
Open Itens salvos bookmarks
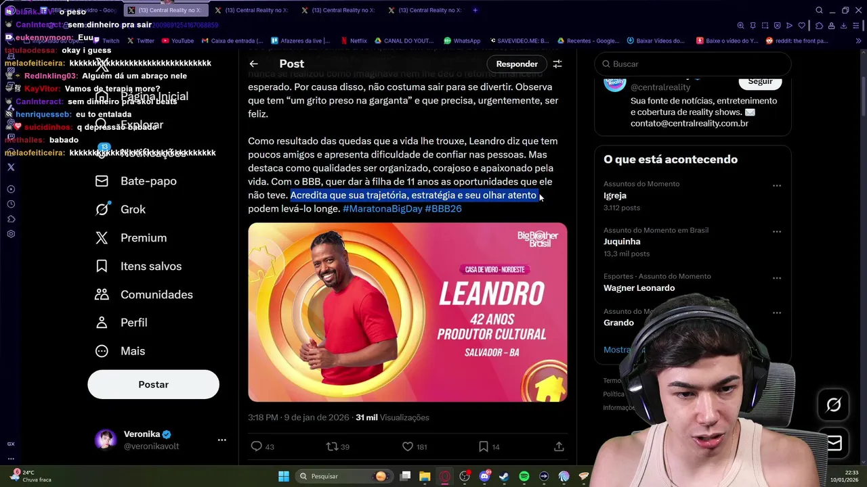point(138,266)
